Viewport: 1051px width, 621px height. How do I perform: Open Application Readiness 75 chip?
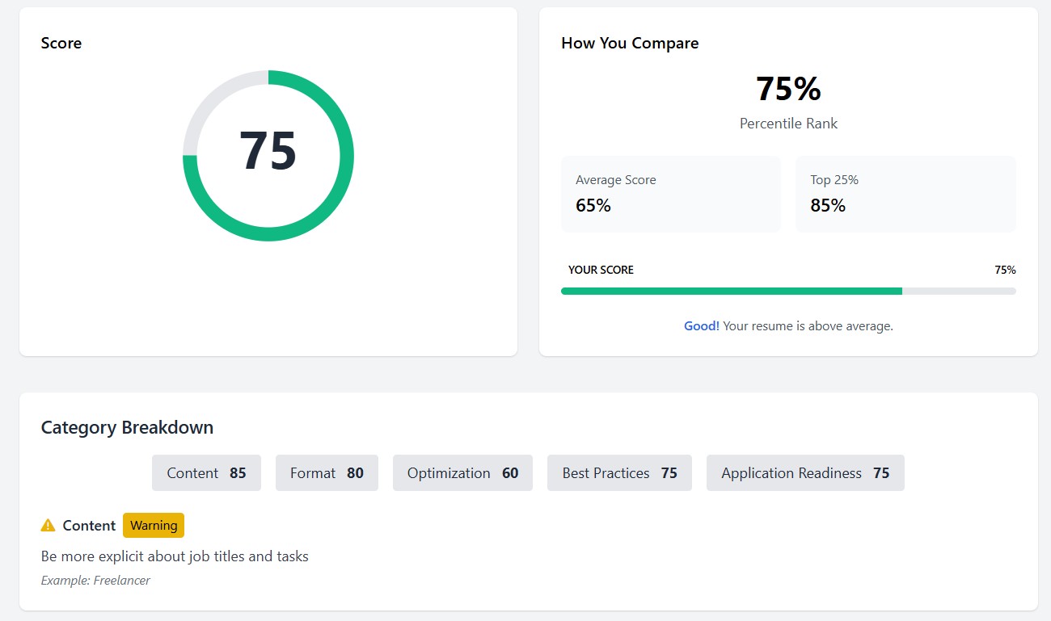click(x=805, y=473)
